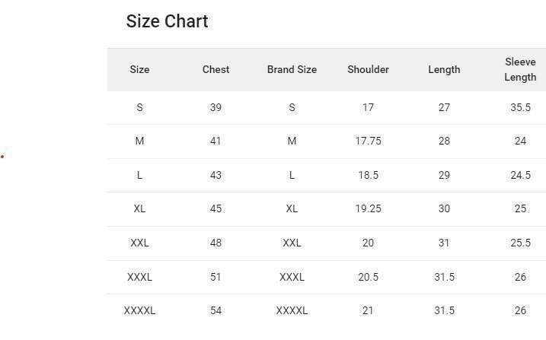Click the length value 31.5 in XXXL row
Viewport: 546px width, 340px height.
click(444, 277)
